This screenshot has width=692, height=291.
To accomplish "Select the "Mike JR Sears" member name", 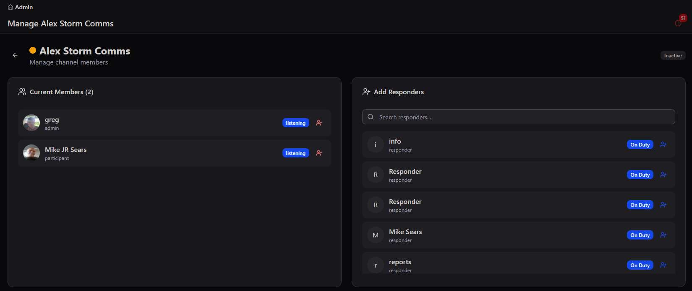I will (x=66, y=149).
